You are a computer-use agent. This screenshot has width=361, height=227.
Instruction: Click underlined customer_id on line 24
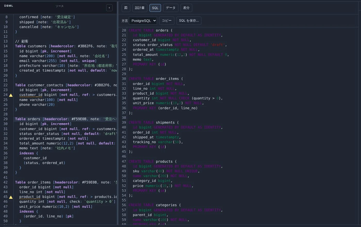coord(31,95)
